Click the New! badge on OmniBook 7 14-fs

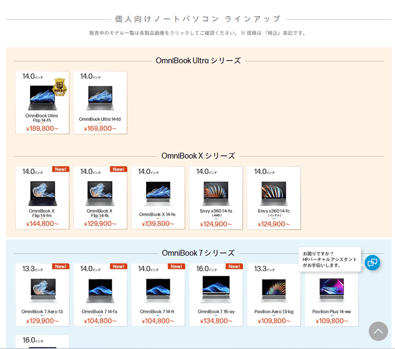click(x=118, y=267)
